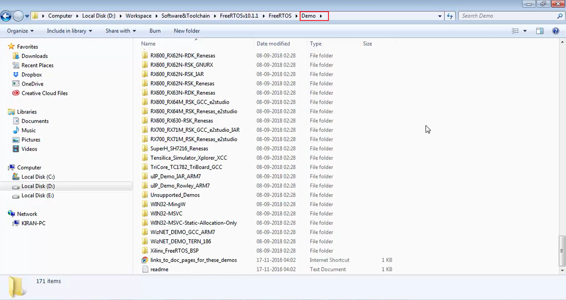Select Creative Cloud Files icon

click(x=16, y=93)
